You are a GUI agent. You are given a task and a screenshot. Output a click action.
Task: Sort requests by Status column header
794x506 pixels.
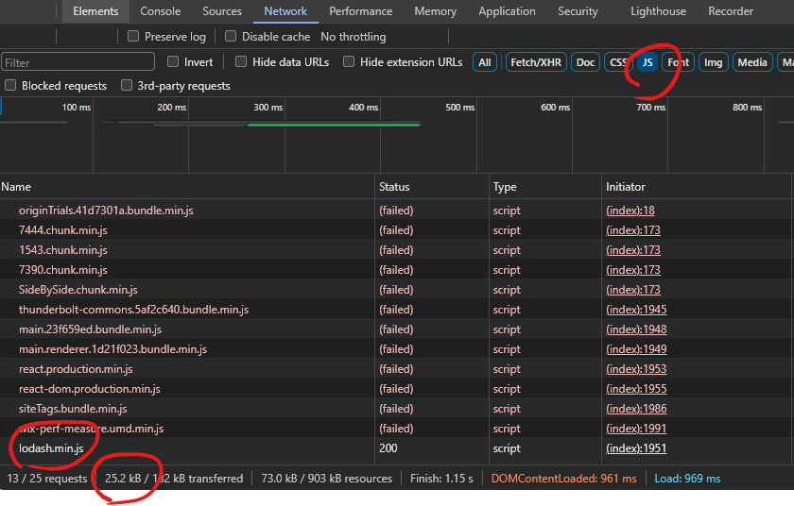432,187
